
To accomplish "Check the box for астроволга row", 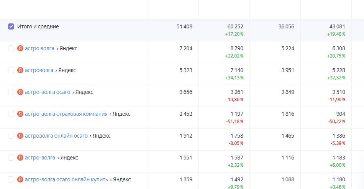I will [11, 70].
